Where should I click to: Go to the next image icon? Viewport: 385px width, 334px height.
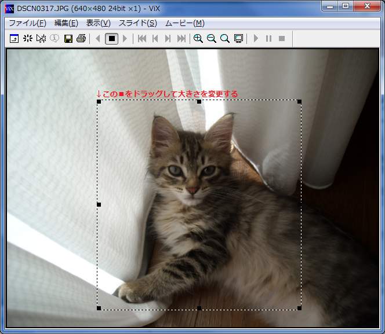[x=168, y=38]
